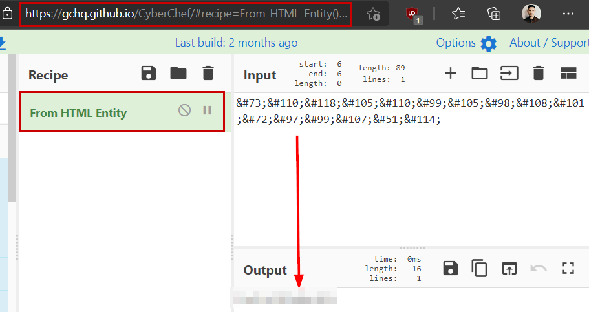The height and width of the screenshot is (312, 589).
Task: Open folder as input icon
Action: (x=480, y=73)
